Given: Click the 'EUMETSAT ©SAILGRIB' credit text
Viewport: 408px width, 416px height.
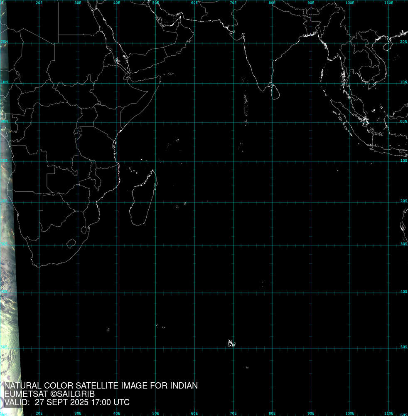Looking at the screenshot, I should [49, 394].
